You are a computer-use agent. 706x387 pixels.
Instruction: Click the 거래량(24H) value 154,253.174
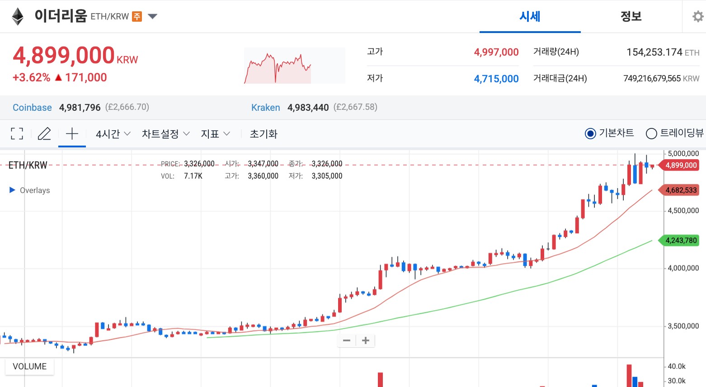pyautogui.click(x=654, y=52)
